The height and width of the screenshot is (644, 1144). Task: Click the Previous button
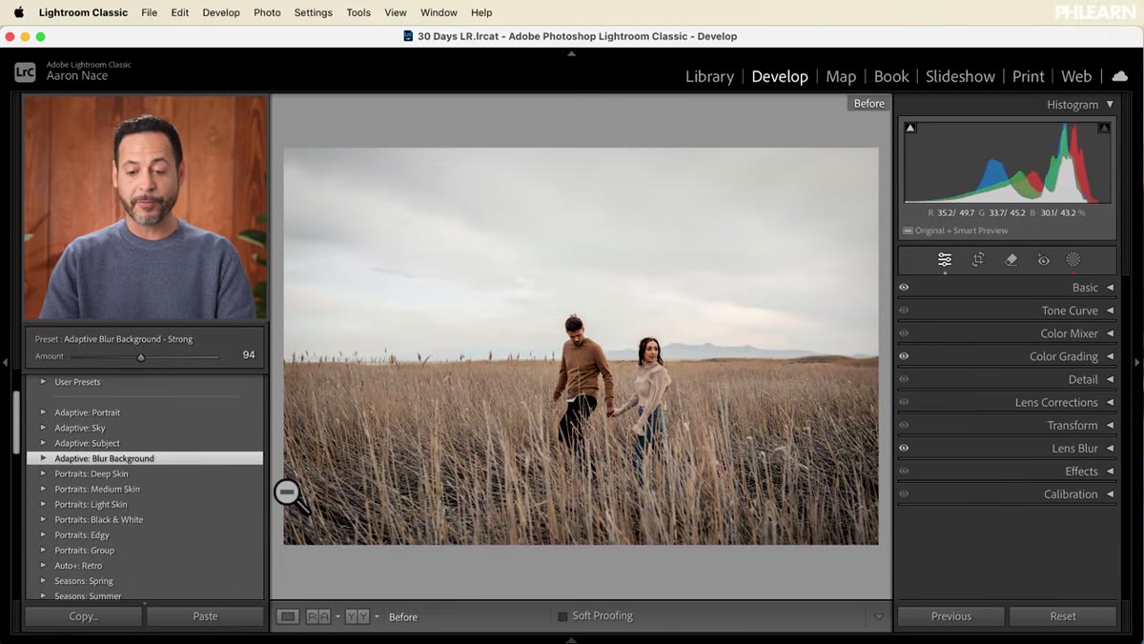[951, 616]
